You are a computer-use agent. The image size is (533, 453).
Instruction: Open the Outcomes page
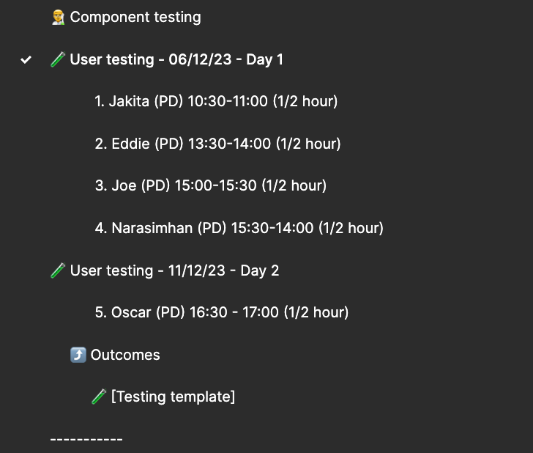coord(125,355)
